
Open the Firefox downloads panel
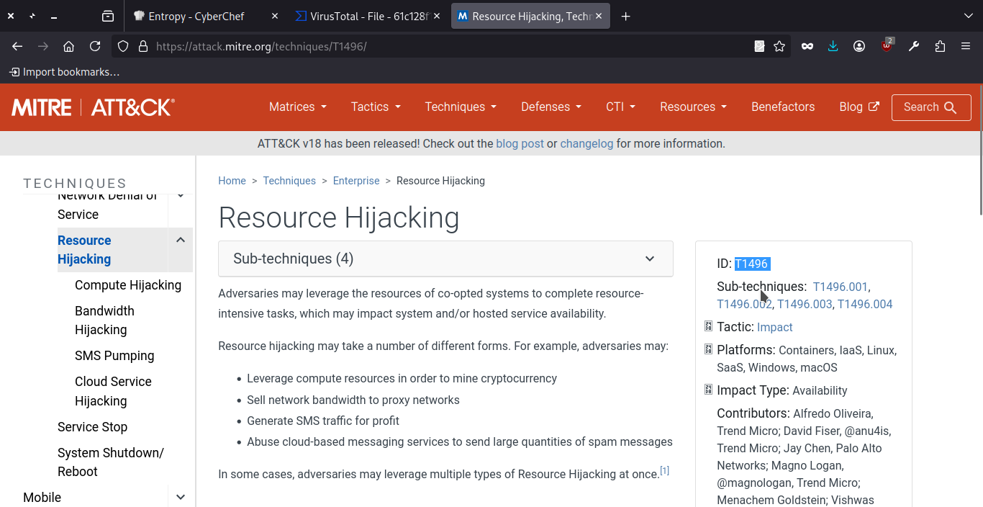tap(833, 46)
